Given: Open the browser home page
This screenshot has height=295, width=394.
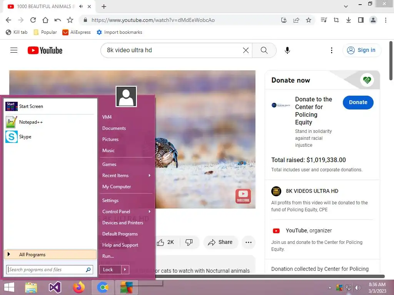Looking at the screenshot, I should point(45,20).
